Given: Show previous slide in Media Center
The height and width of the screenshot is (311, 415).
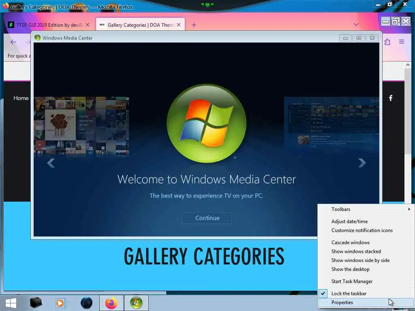Looking at the screenshot, I should (51, 163).
